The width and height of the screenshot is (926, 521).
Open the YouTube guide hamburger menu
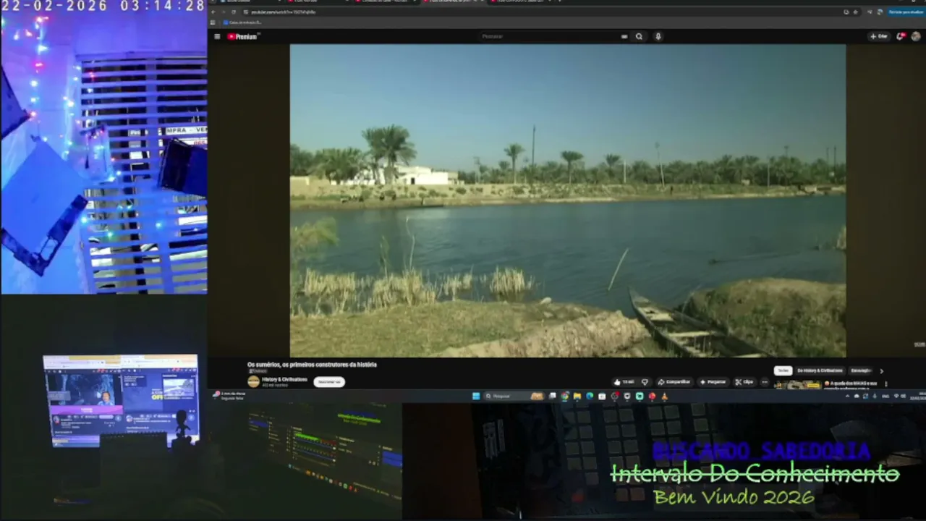point(217,36)
